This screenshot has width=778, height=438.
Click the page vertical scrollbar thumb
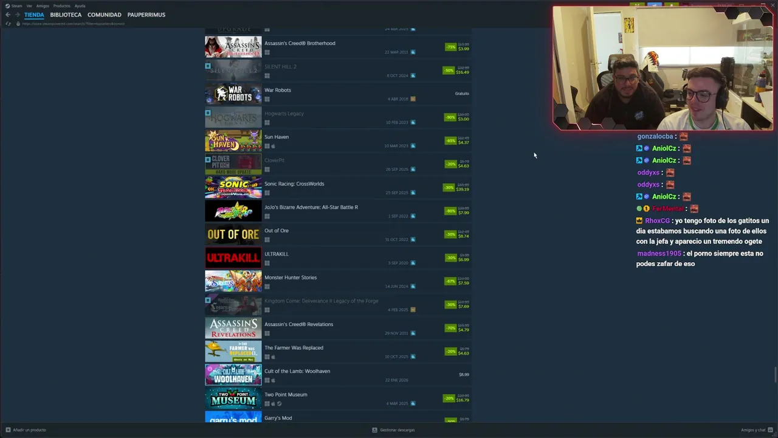tap(776, 375)
